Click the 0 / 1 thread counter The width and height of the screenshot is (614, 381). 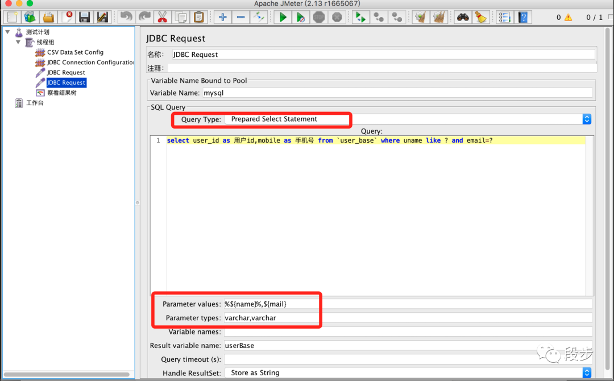pyautogui.click(x=594, y=18)
